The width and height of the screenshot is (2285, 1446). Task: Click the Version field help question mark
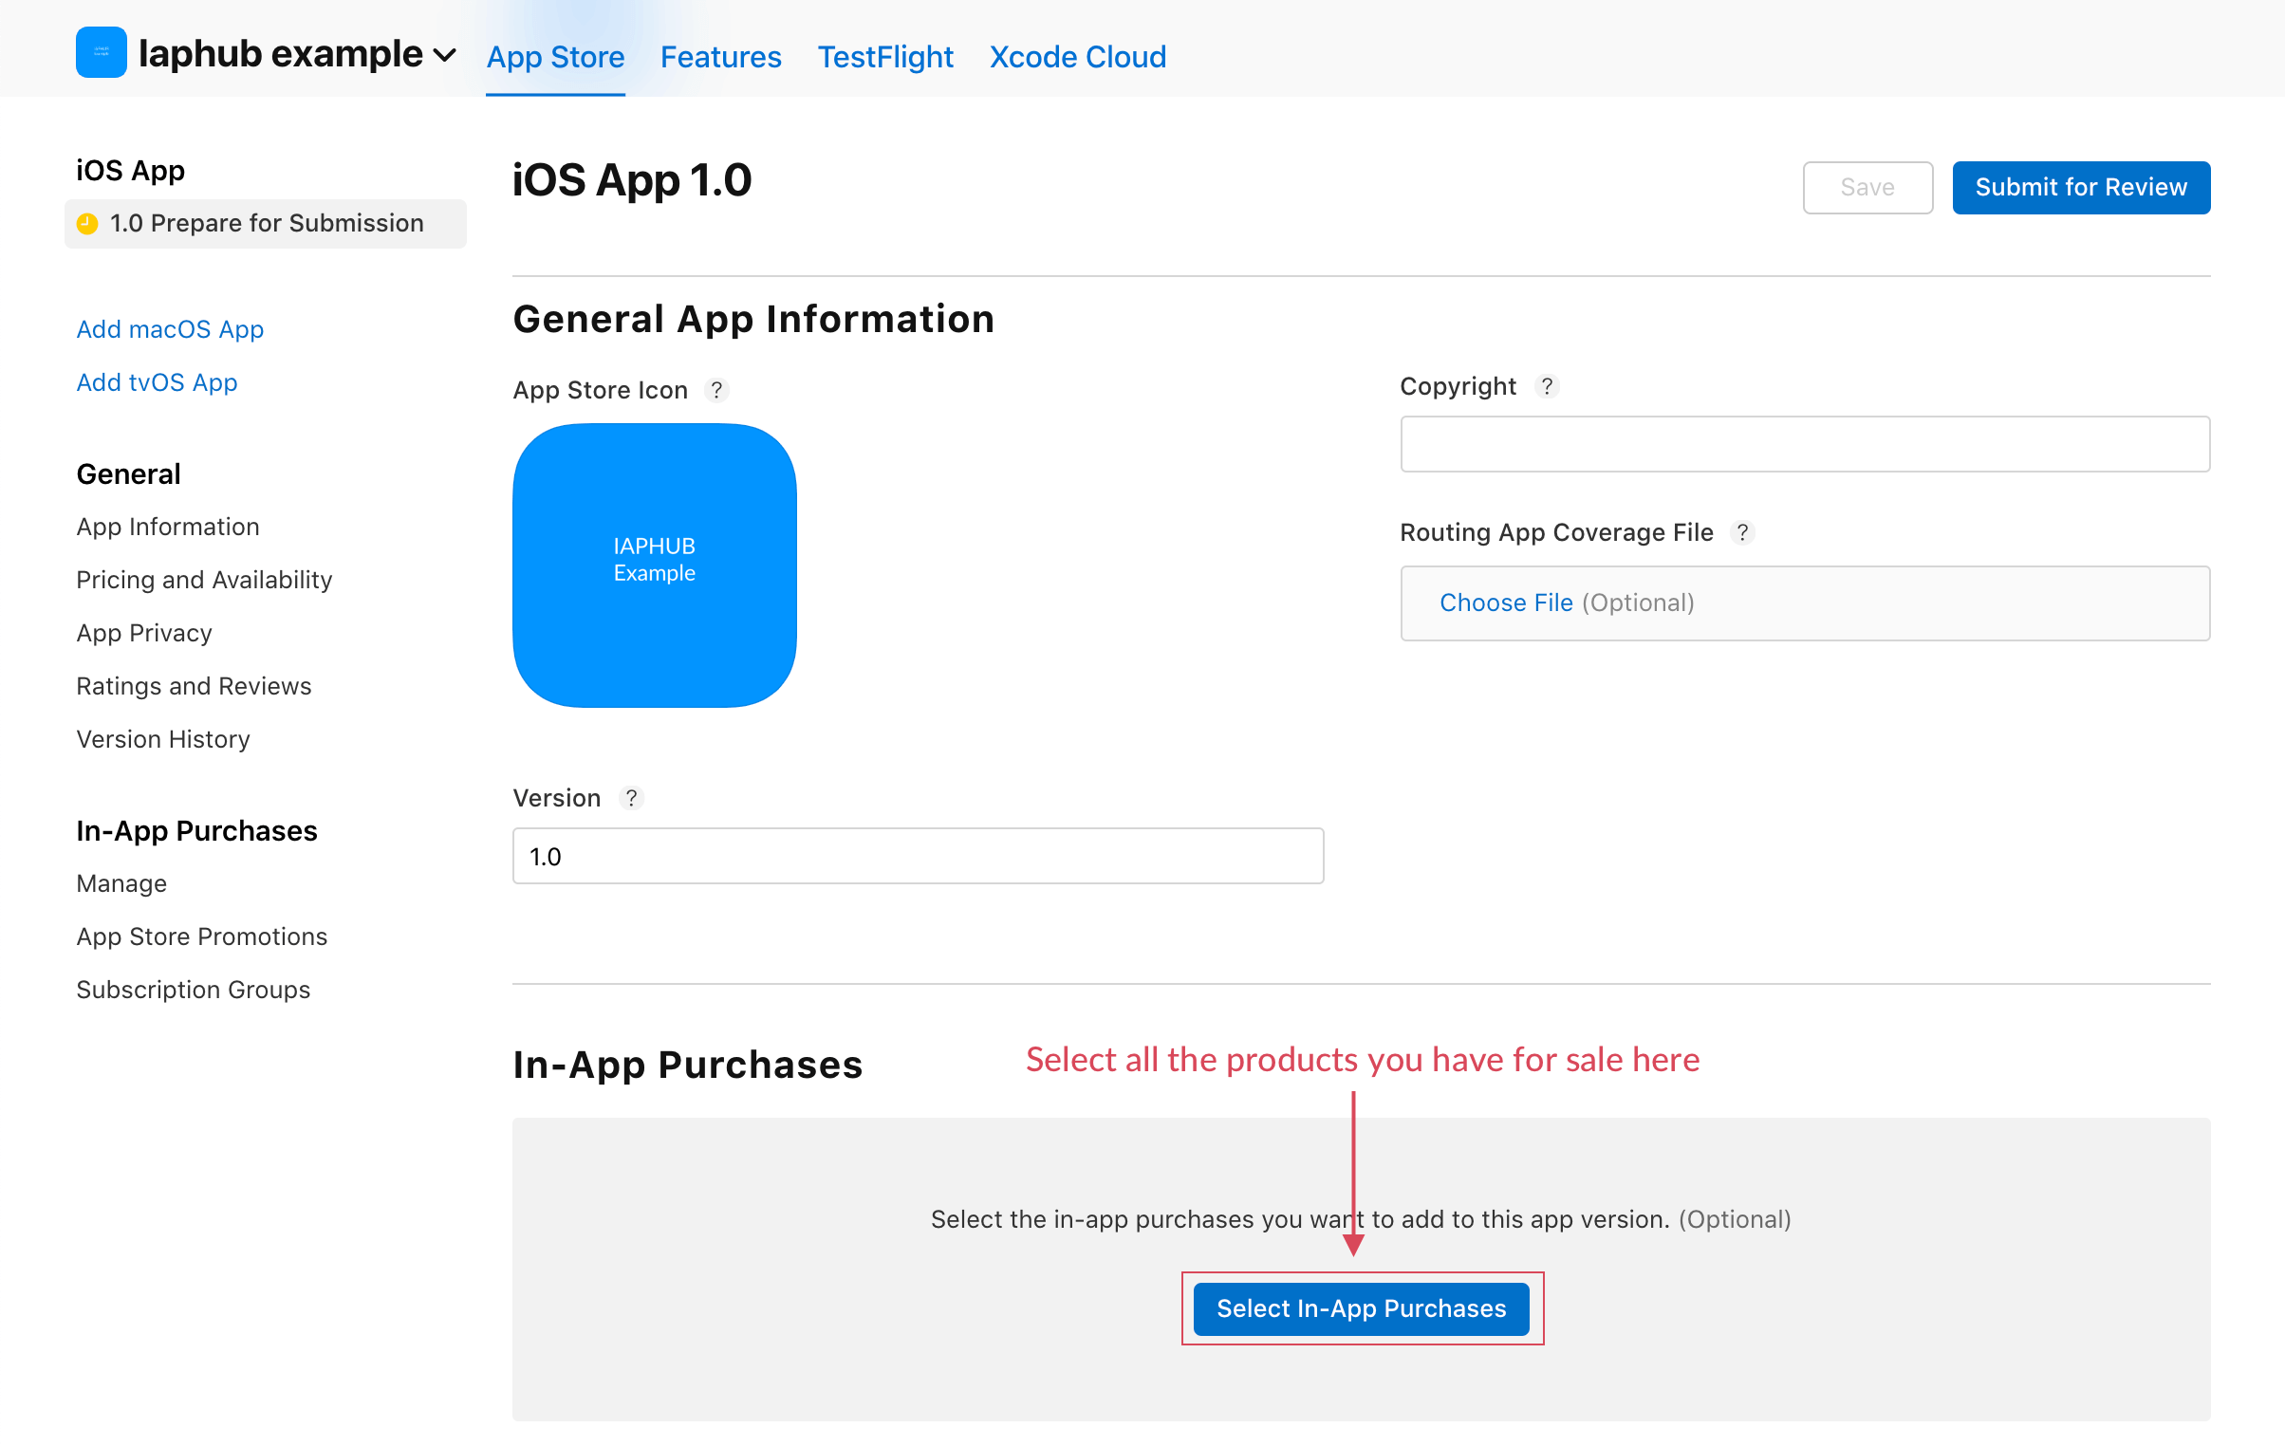(x=631, y=798)
